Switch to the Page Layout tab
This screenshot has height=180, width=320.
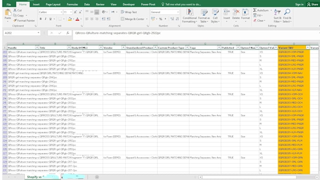(x=53, y=4)
